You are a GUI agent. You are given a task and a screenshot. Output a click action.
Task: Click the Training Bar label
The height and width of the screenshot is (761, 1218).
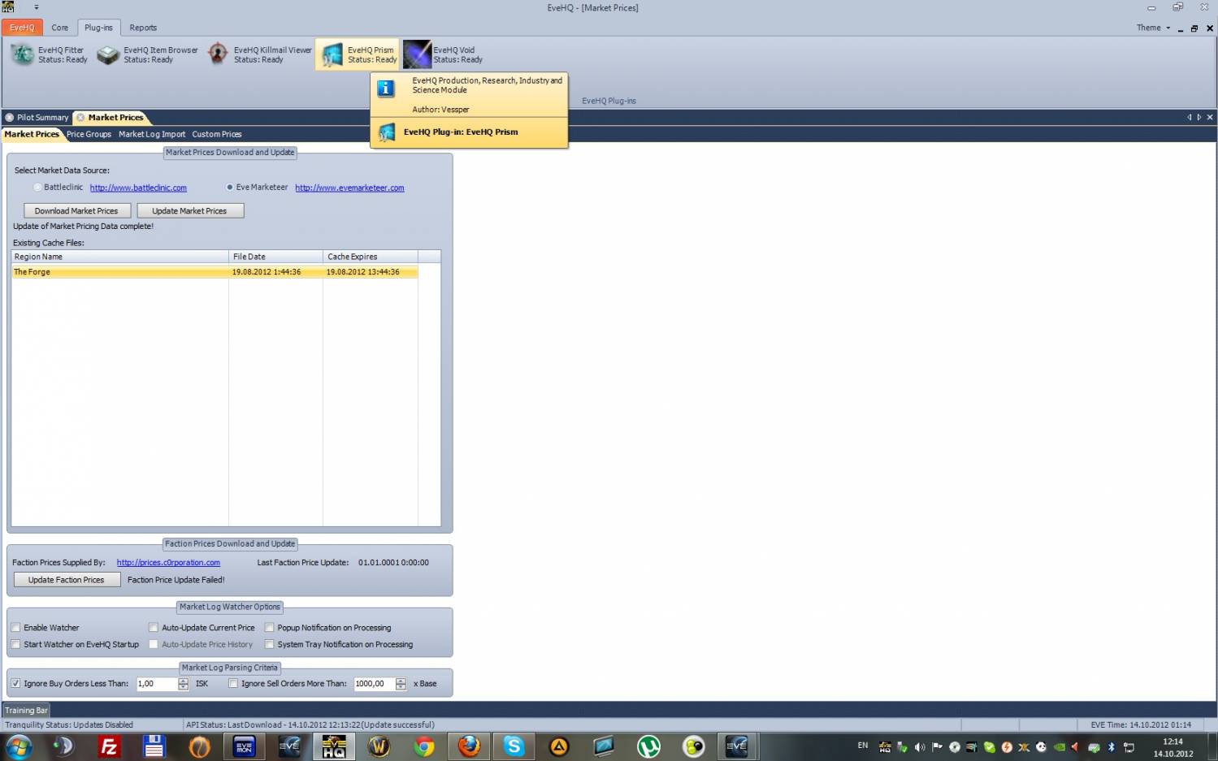[26, 711]
